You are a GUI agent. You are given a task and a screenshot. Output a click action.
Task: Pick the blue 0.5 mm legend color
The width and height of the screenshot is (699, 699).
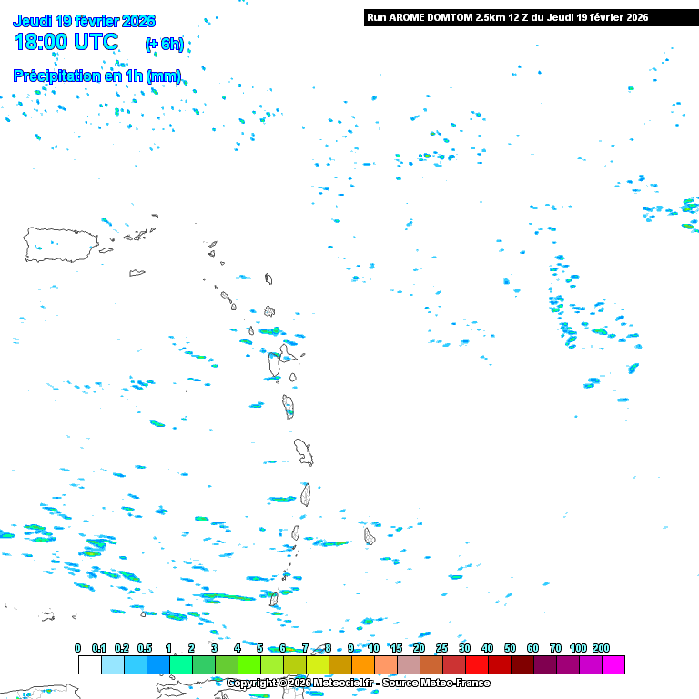click(157, 665)
